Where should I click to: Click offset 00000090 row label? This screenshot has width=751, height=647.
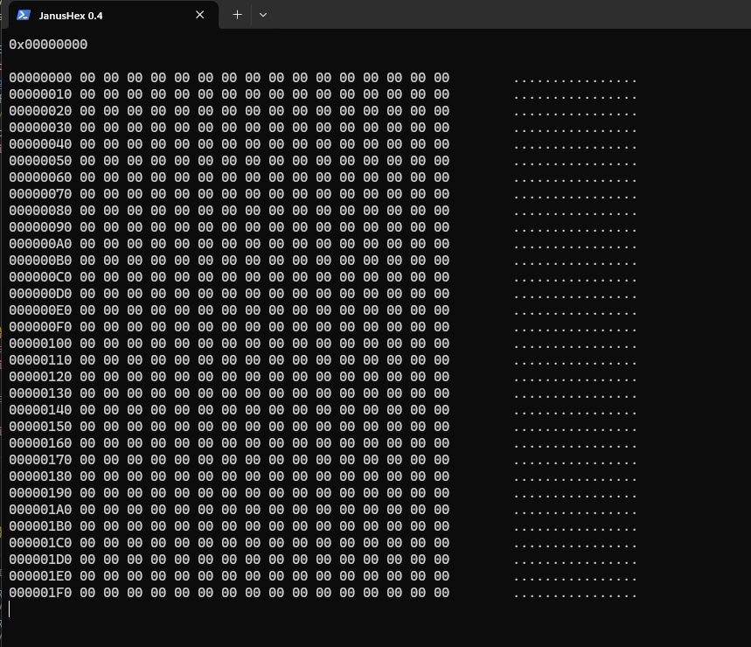(x=40, y=227)
